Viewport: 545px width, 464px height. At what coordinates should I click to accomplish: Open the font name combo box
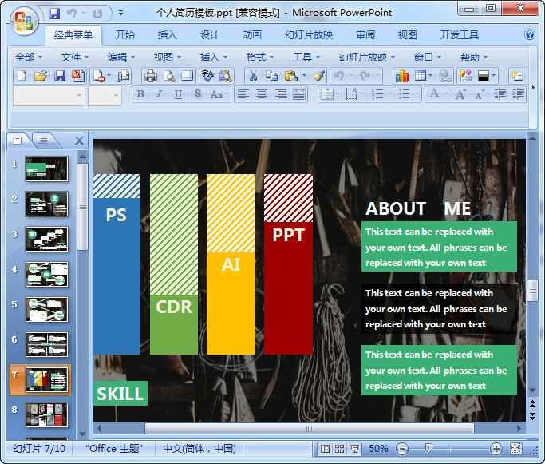[x=49, y=95]
